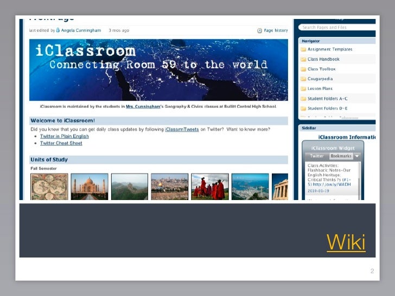The image size is (395, 296).
Task: Follow the Mrs. Cunningham link
Action: (x=143, y=106)
